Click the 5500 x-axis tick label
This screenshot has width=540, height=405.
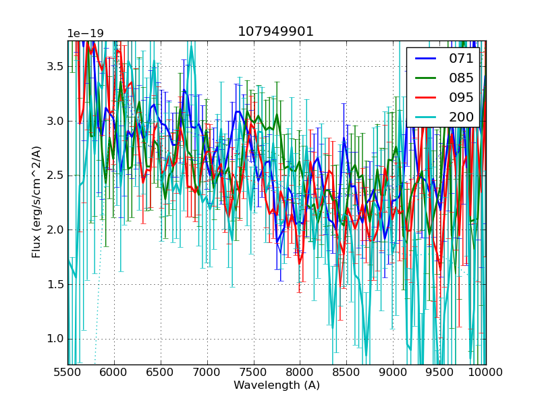tap(67, 372)
